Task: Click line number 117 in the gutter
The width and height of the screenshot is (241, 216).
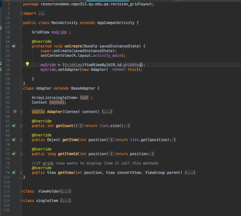Action: 7,191
